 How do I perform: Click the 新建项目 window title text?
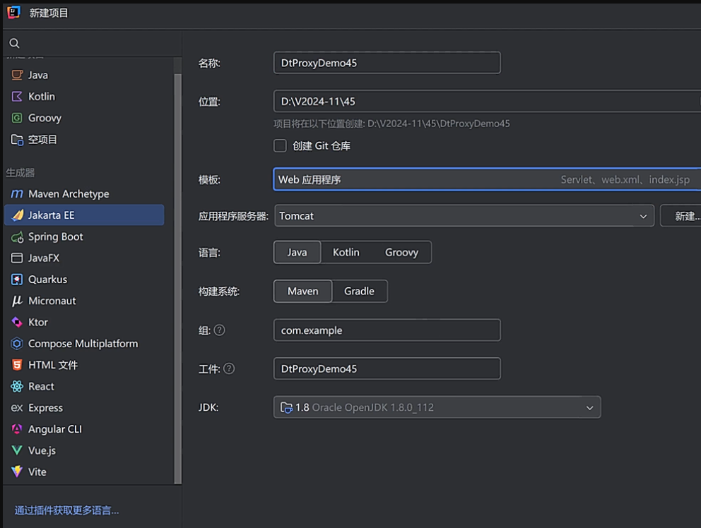(49, 13)
